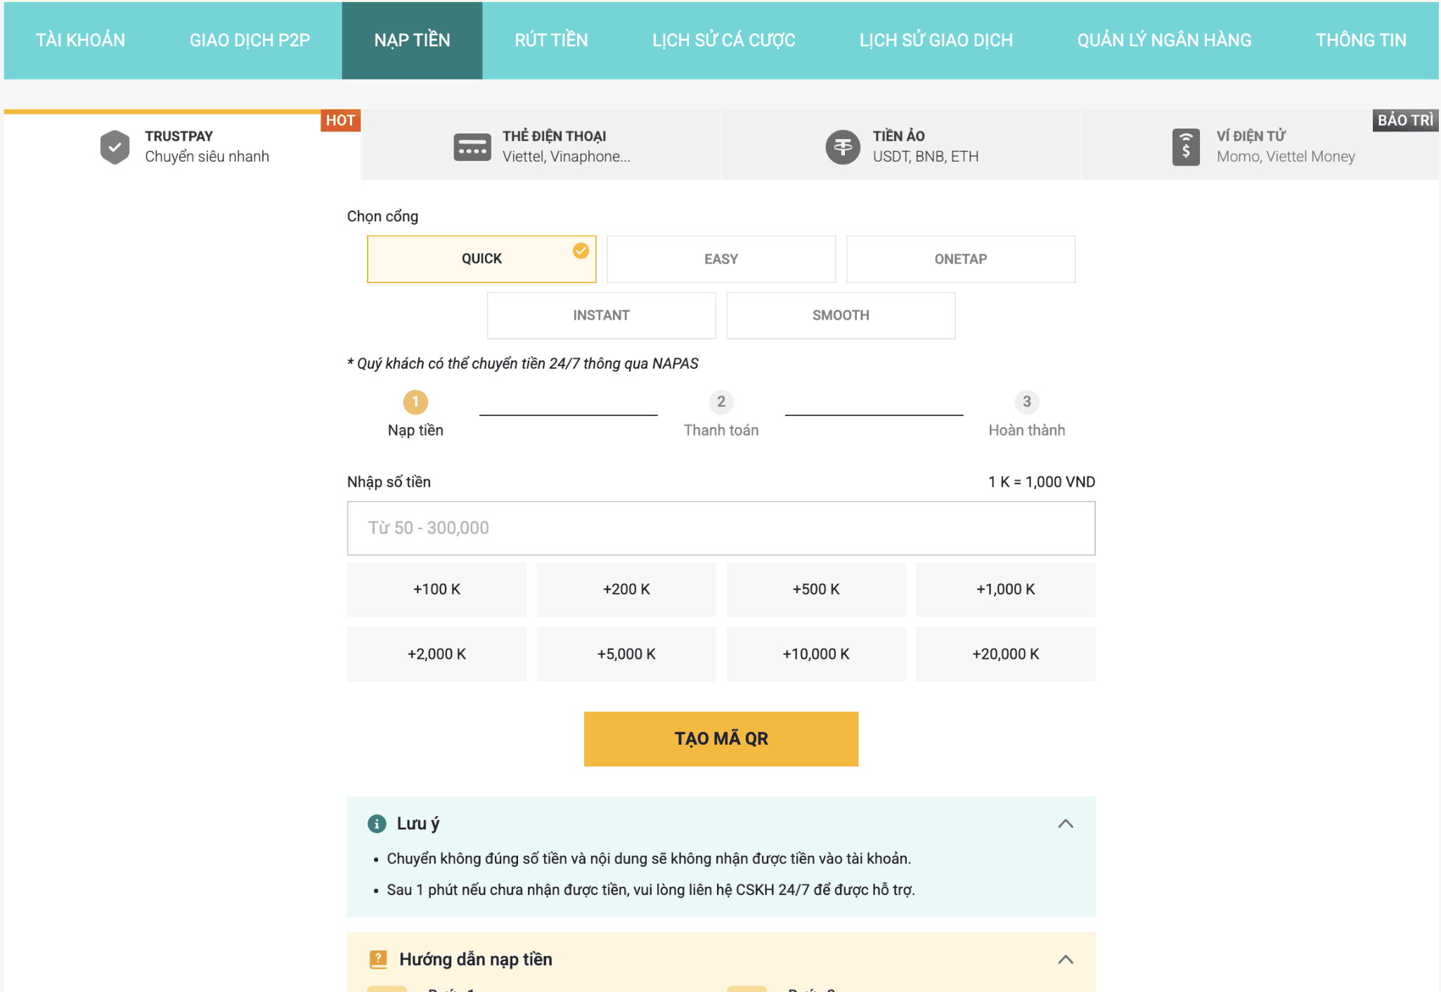Click the 'Chọn cổng' label

tap(382, 216)
